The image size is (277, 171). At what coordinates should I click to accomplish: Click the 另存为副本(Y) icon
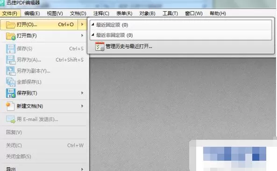click(11, 71)
